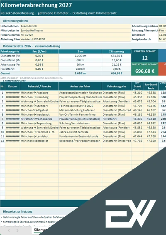Select the Fahrtkategorie cell for München → Augsburg

click(117, 93)
